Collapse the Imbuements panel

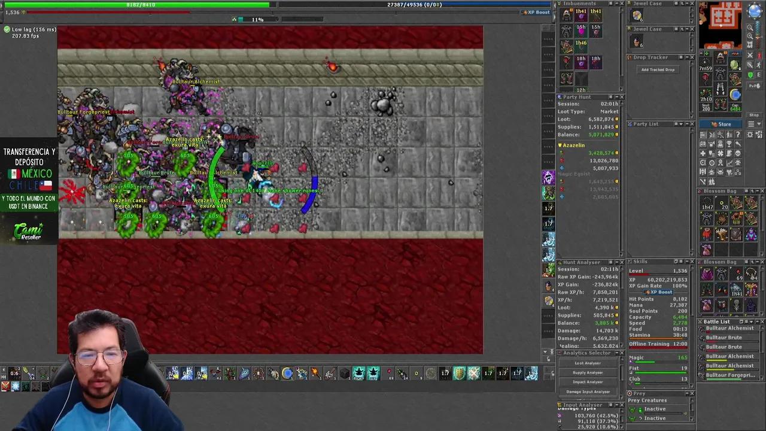coord(616,4)
